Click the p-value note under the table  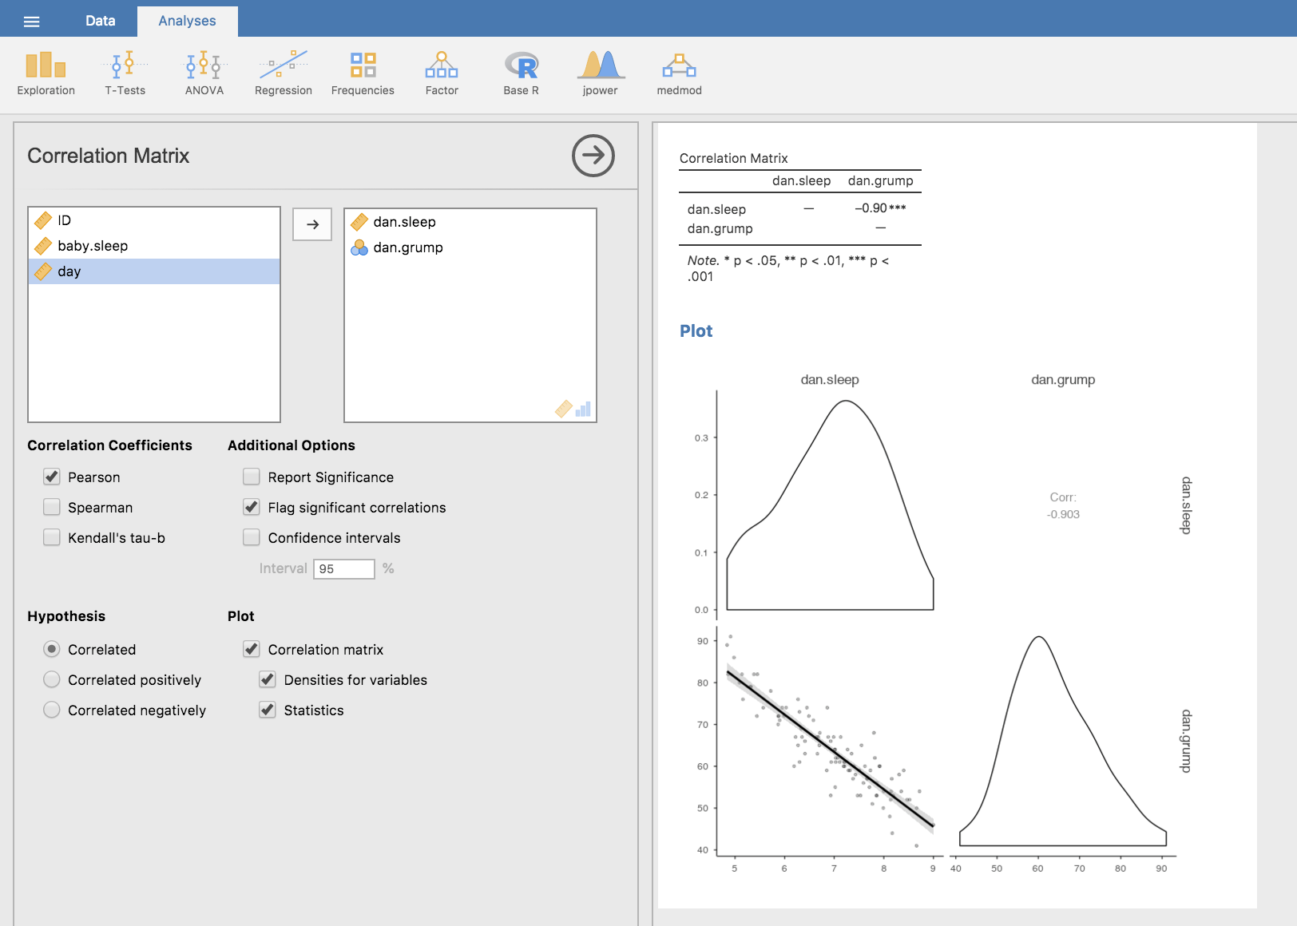click(788, 268)
